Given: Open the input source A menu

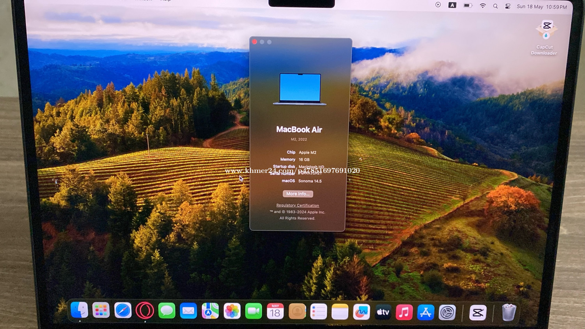Looking at the screenshot, I should [452, 5].
